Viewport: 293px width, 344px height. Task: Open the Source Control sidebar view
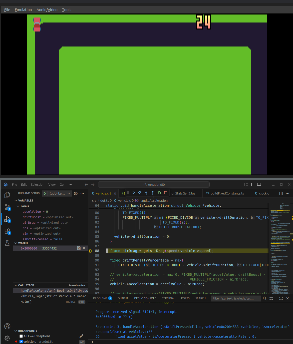7,207
